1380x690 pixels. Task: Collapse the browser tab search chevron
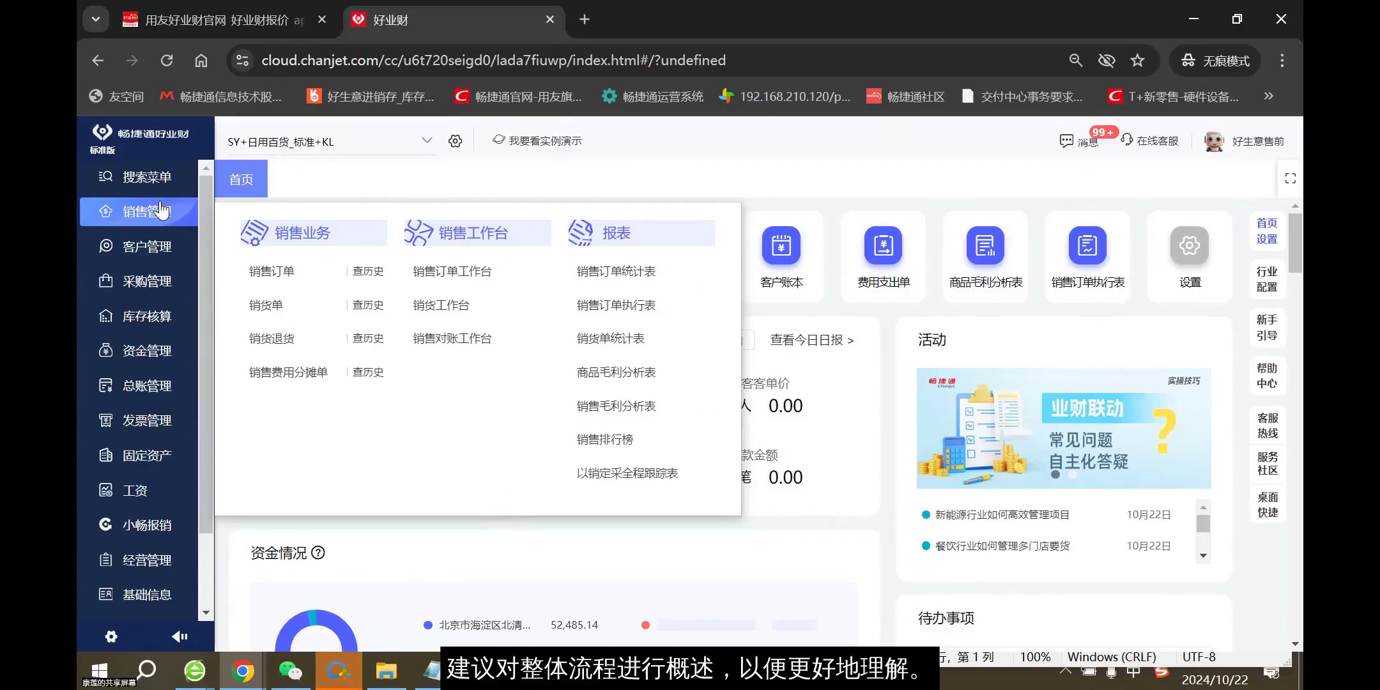pos(96,20)
